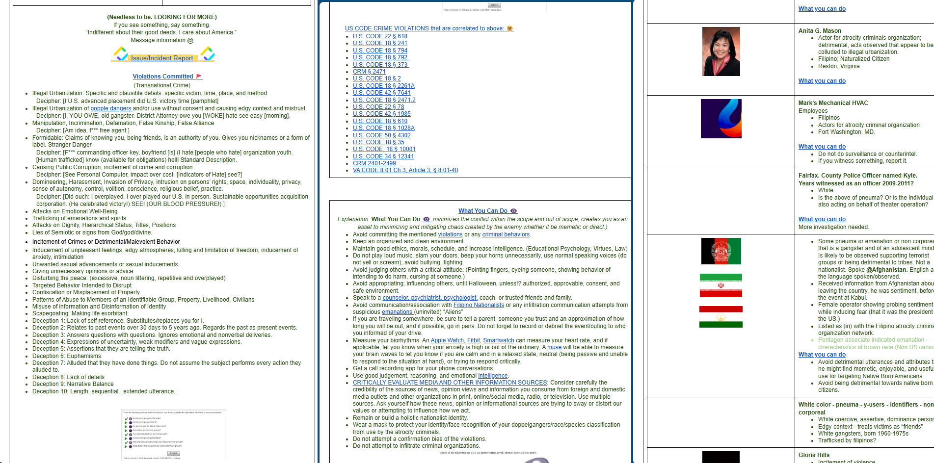The width and height of the screenshot is (934, 463).
Task: Click "Deception 6: Euphemisms." list item
Action: pos(67,356)
